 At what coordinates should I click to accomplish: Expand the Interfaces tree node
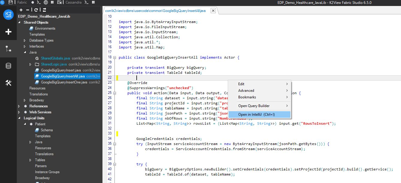pyautogui.click(x=25, y=46)
